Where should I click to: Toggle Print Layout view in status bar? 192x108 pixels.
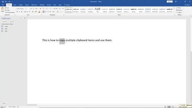click(169, 107)
